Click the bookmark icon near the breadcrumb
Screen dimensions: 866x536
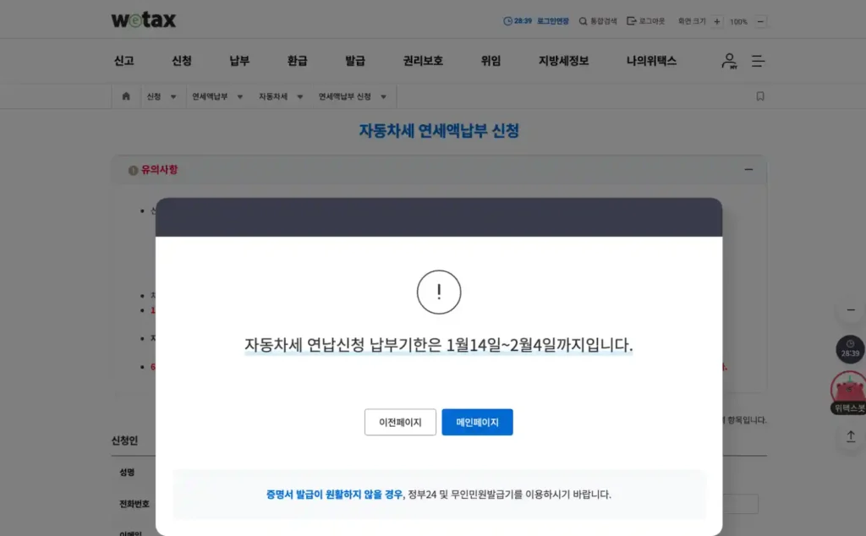(x=759, y=96)
